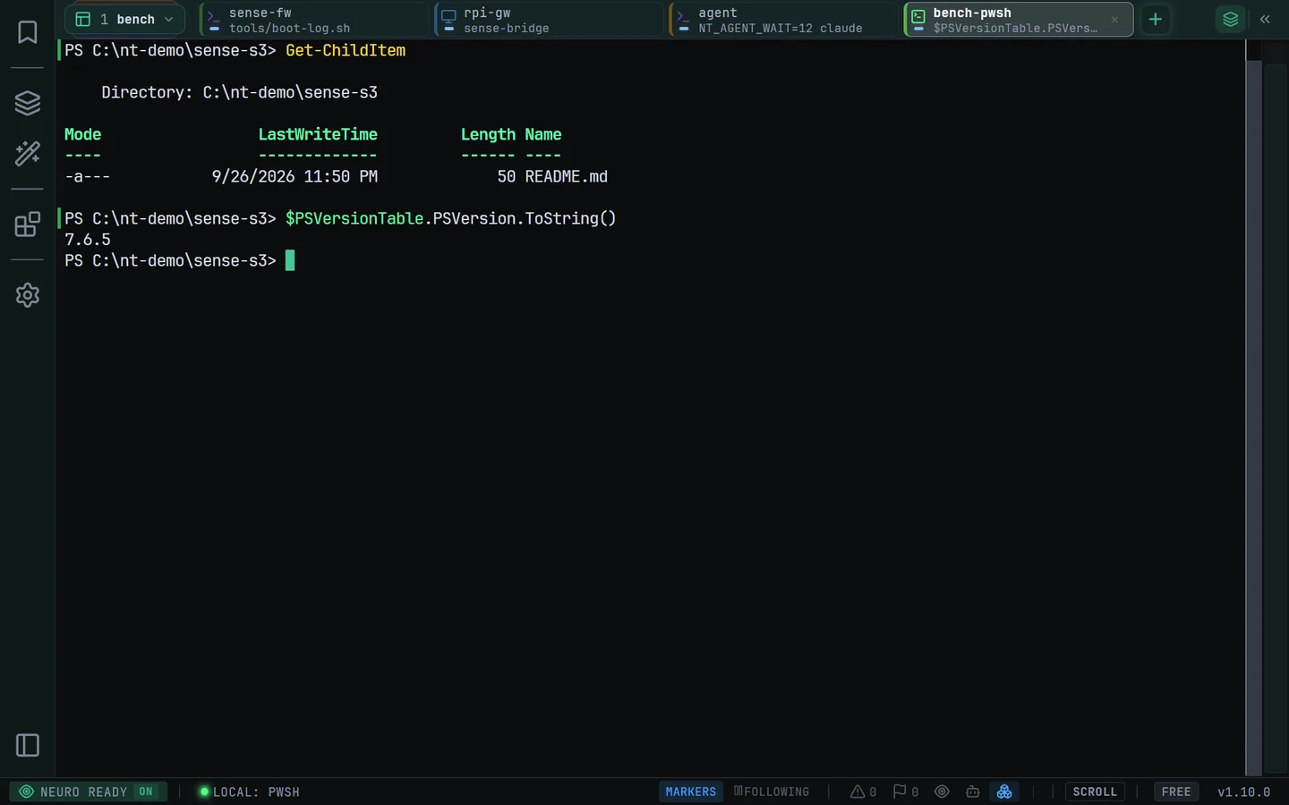Toggle sidebar panel icon at bottom left
The width and height of the screenshot is (1289, 805).
click(28, 745)
